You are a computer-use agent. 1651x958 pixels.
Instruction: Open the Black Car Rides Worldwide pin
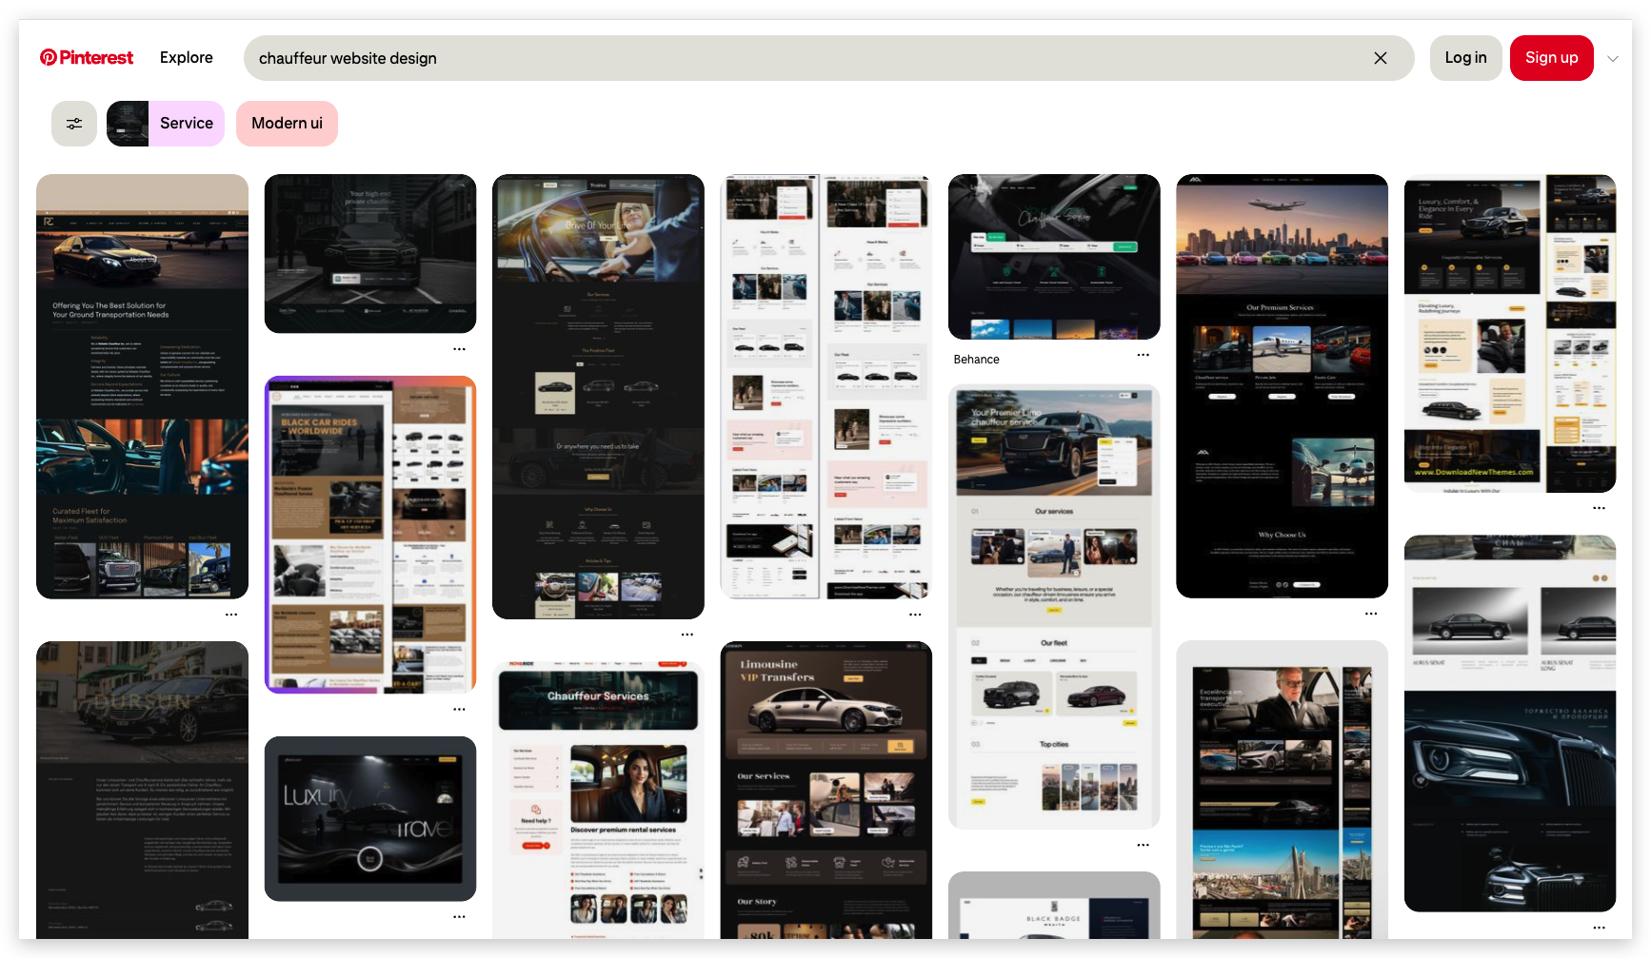(370, 535)
